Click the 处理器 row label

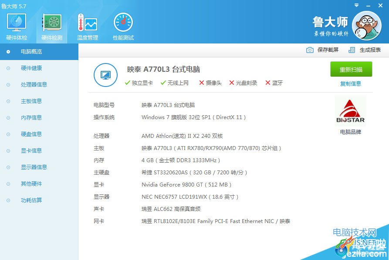(x=101, y=136)
